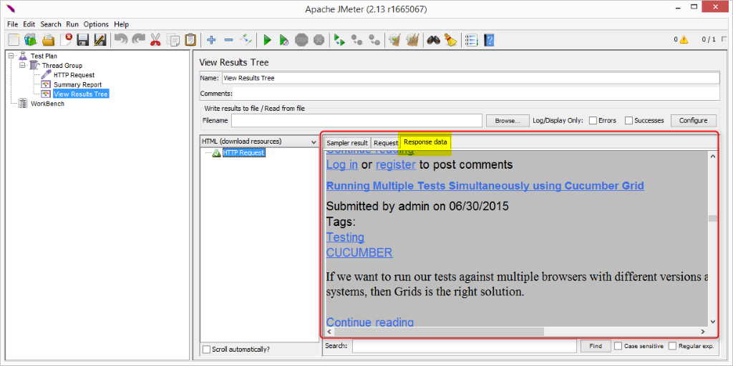Open Help with question mark icon

[x=488, y=40]
